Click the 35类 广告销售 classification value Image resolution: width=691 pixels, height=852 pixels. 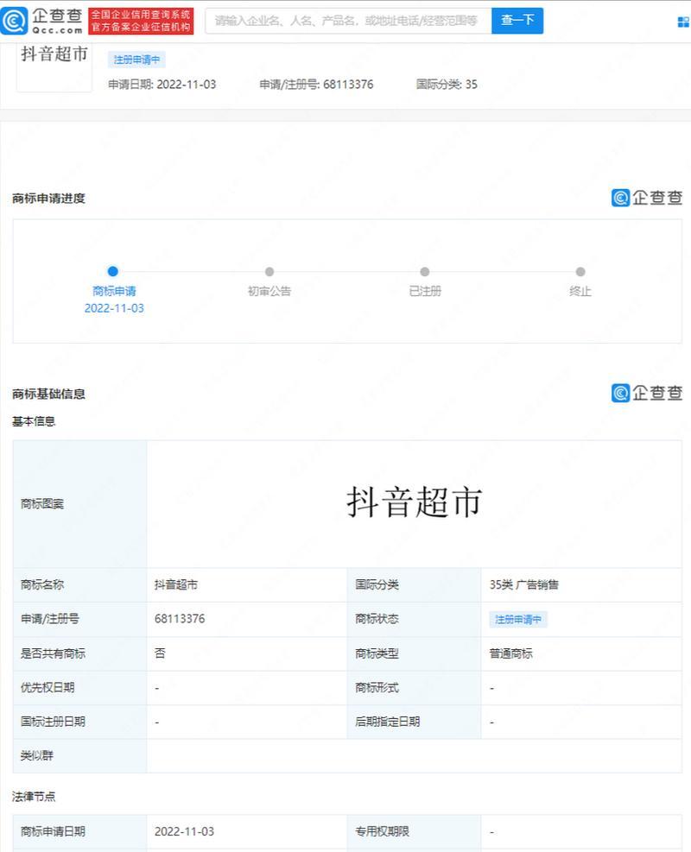pos(524,584)
